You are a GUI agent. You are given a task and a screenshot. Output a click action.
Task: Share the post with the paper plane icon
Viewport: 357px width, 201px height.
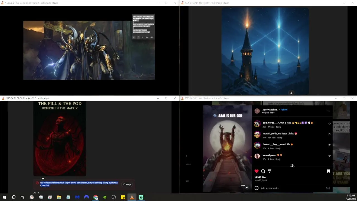(269, 171)
